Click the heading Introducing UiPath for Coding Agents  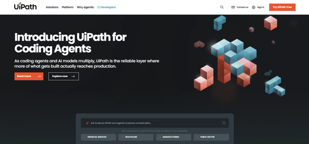[70, 43]
